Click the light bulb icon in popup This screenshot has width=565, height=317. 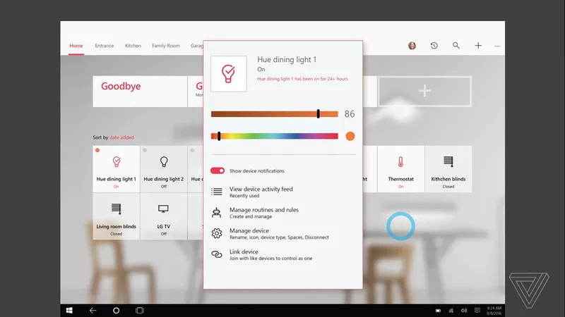coord(229,74)
